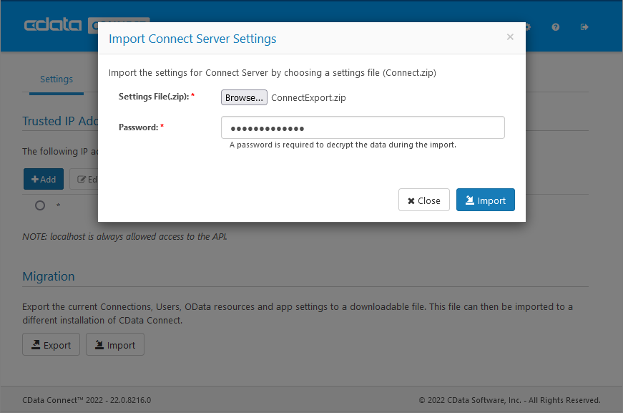
Task: Click the X icon on the Close button
Action: coord(410,200)
